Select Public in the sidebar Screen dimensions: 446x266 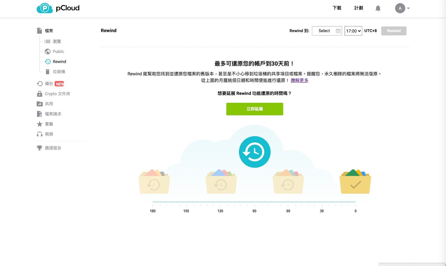(58, 51)
